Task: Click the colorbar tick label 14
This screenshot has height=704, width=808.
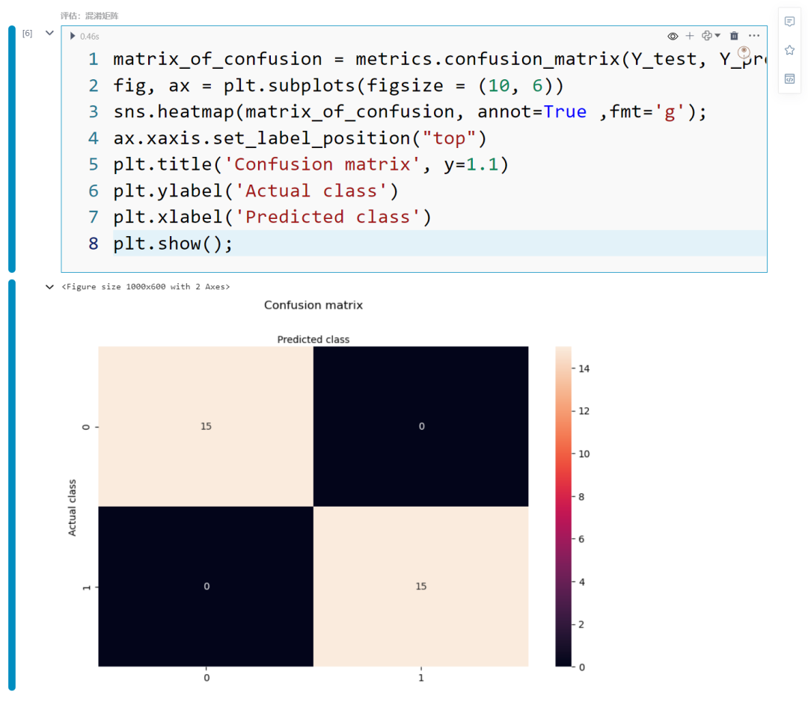Action: (584, 368)
